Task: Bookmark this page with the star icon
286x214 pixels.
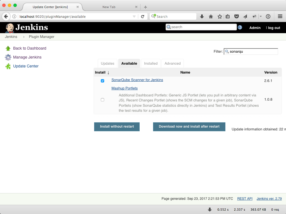Action: 220,16
